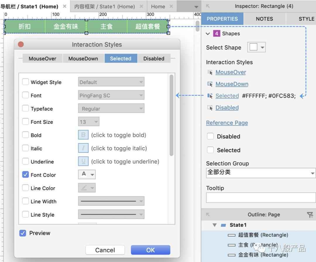
Task: Open the Line Color picker
Action: 87,188
